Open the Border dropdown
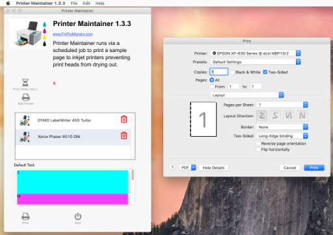333x235 pixels. [282, 127]
